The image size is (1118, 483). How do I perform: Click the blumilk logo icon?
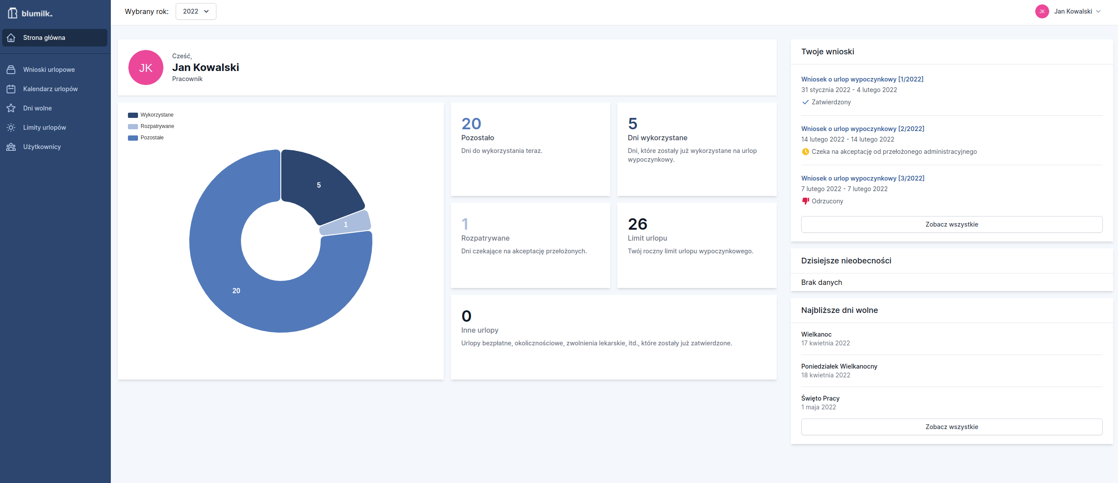(x=13, y=13)
